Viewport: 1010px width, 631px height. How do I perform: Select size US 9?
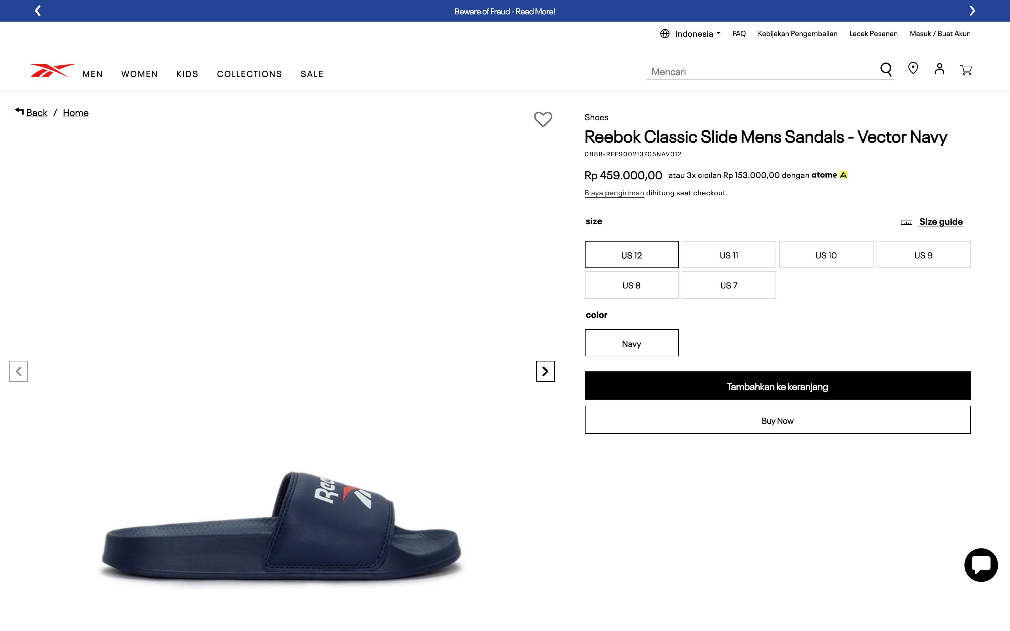coord(924,255)
